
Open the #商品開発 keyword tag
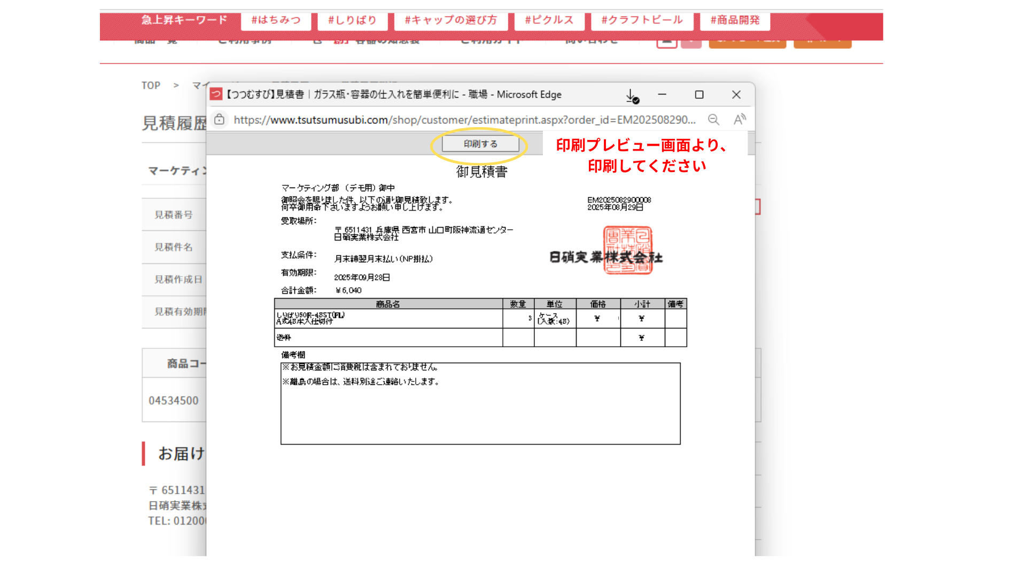tap(735, 20)
